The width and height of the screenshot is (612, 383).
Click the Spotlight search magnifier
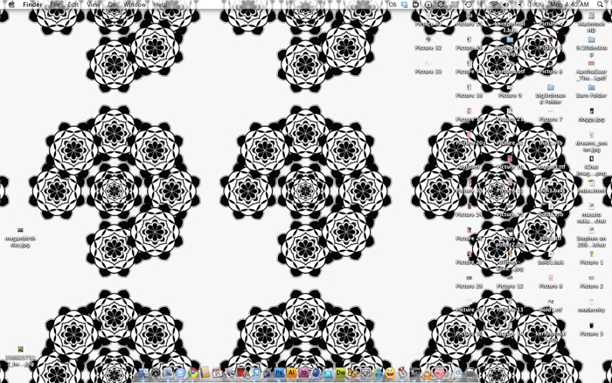click(601, 4)
